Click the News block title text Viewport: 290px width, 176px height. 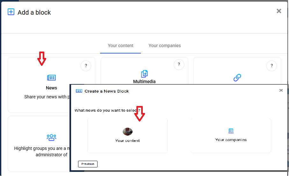click(51, 88)
